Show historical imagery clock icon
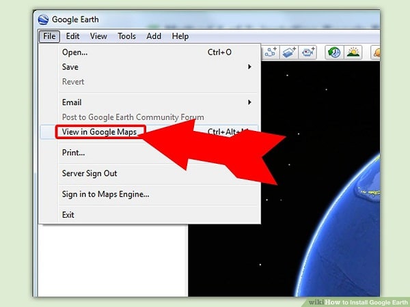410x307 pixels. coord(334,53)
